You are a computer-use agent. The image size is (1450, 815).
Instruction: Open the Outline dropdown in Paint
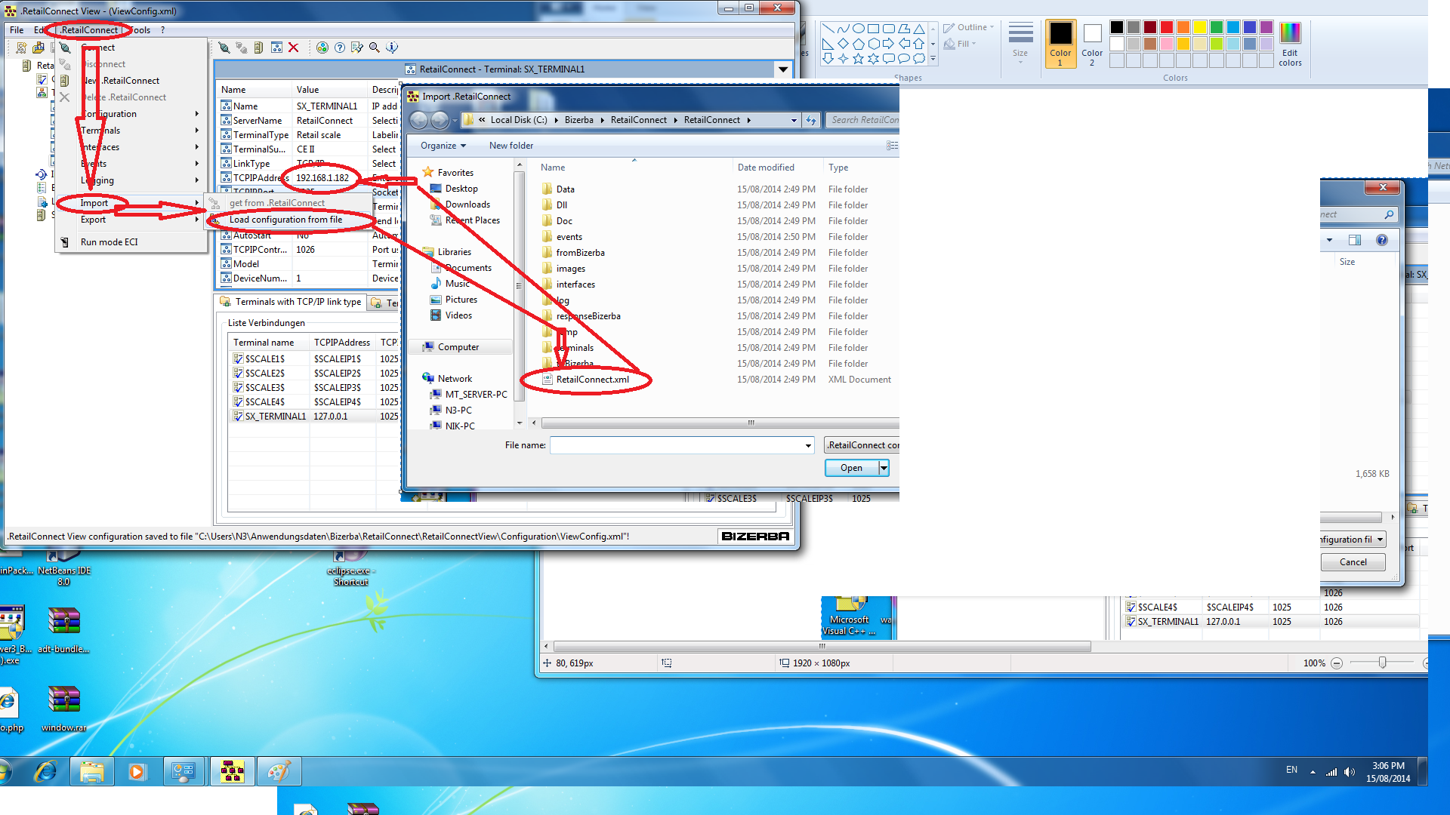pos(969,28)
